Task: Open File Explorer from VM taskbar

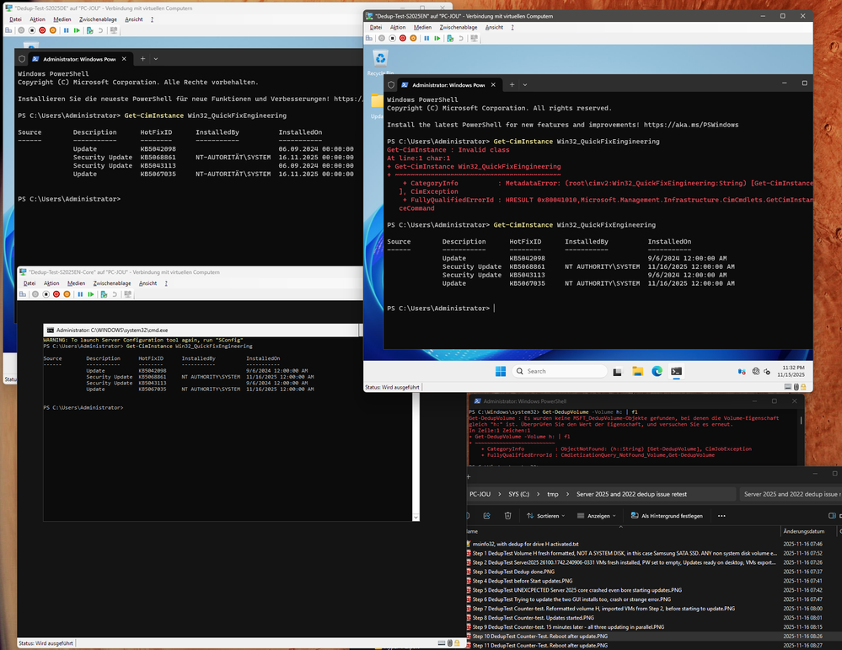Action: 637,371
